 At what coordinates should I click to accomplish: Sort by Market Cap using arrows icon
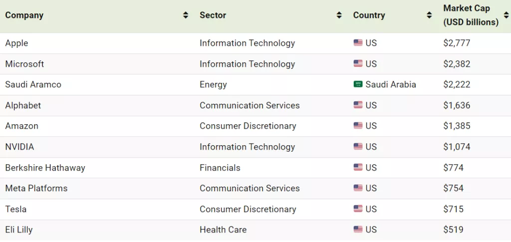(x=506, y=15)
